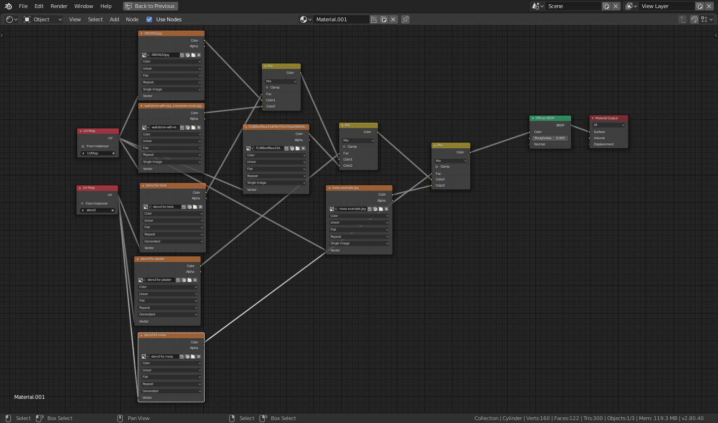Click the view layer browse icon
Viewport: 718px width, 423px height.
click(631, 6)
